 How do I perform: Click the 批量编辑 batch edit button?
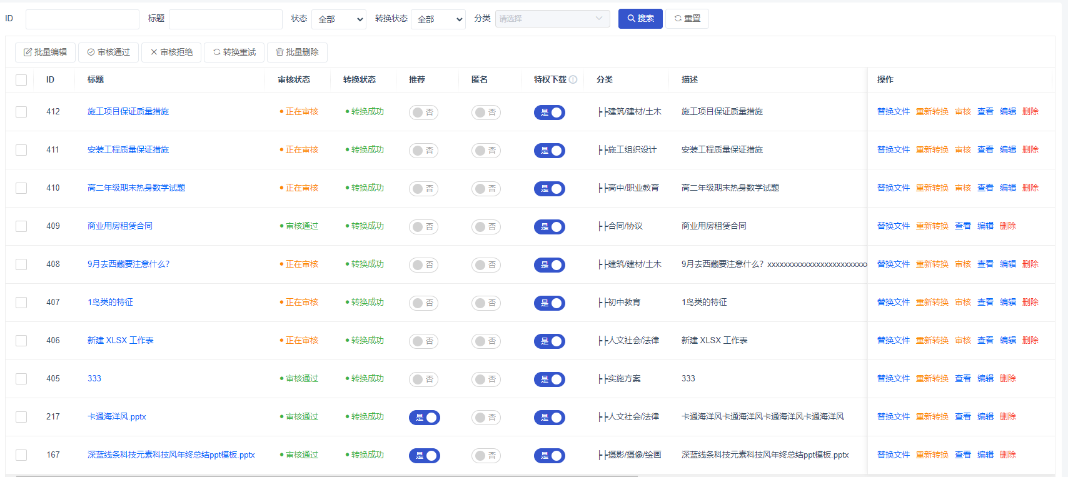(x=45, y=53)
